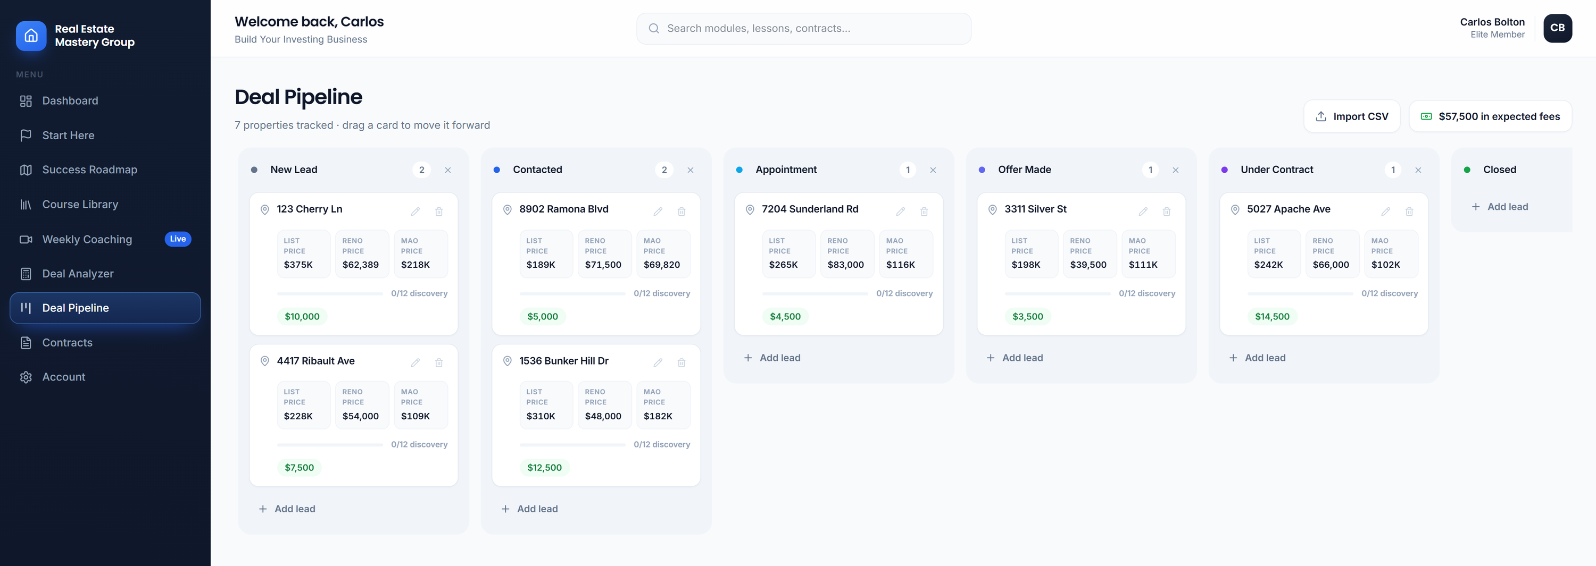Add lead to the Closed column
Viewport: 1596px width, 566px height.
[x=1499, y=207]
